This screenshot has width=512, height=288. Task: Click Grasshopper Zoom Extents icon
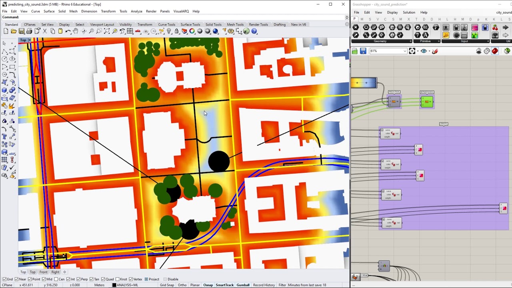click(412, 51)
